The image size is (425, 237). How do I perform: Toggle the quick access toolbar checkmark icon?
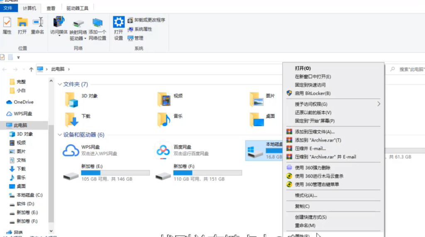pos(2,57)
